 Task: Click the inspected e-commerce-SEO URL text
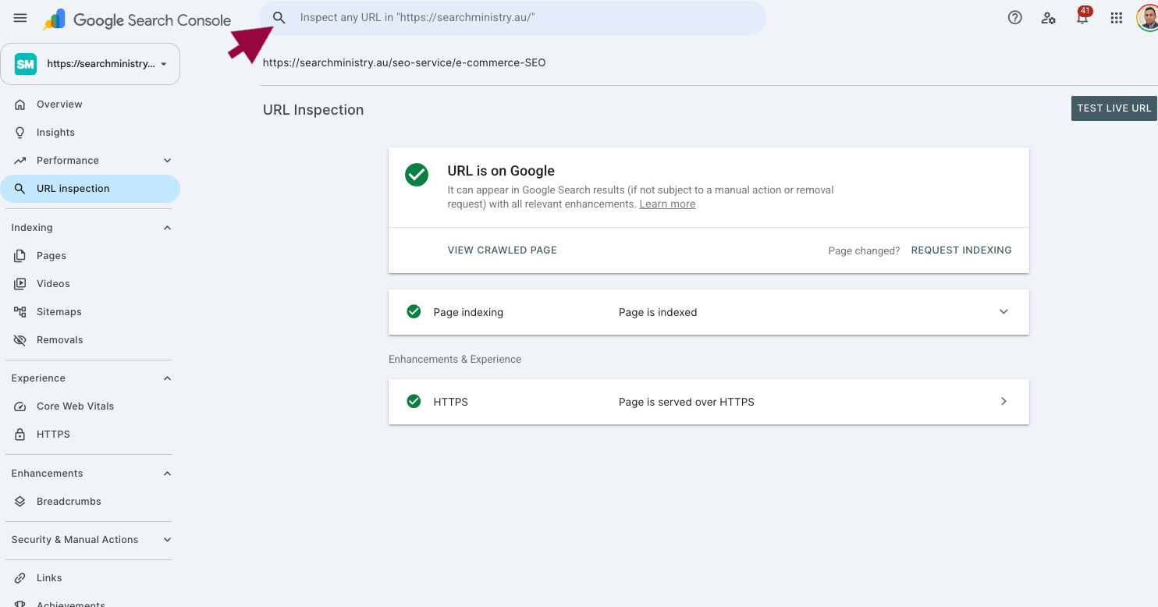click(x=404, y=62)
